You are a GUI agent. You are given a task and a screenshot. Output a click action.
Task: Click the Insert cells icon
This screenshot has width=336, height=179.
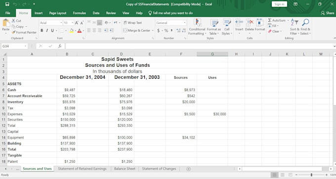[x=239, y=23]
